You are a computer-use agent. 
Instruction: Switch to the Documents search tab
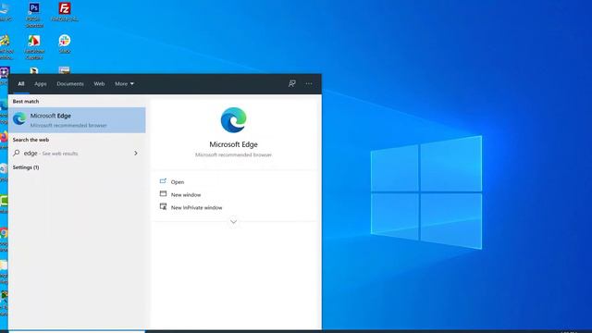[70, 84]
